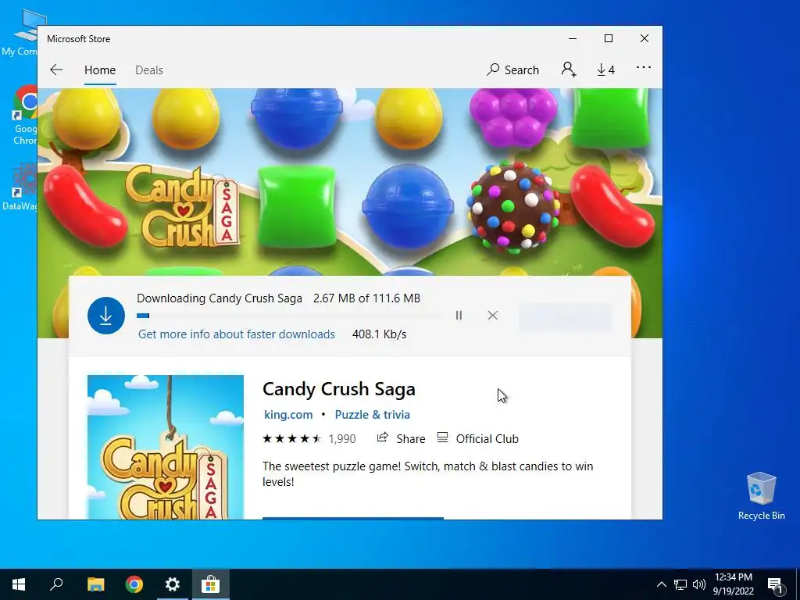Screen dimensions: 800x600
Task: Open the Puzzle & trivia category link
Action: point(373,415)
